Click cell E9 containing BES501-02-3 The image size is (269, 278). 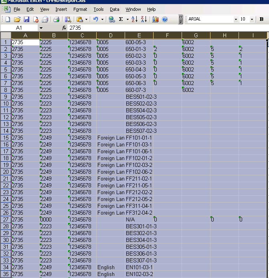click(x=139, y=97)
